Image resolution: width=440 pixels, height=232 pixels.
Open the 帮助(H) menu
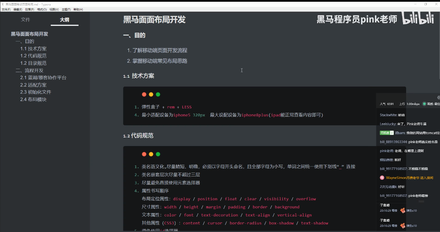(78, 9)
